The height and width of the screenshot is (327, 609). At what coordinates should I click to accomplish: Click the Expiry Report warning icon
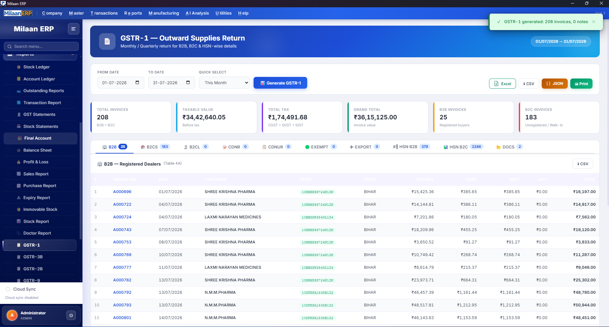[x=19, y=198]
